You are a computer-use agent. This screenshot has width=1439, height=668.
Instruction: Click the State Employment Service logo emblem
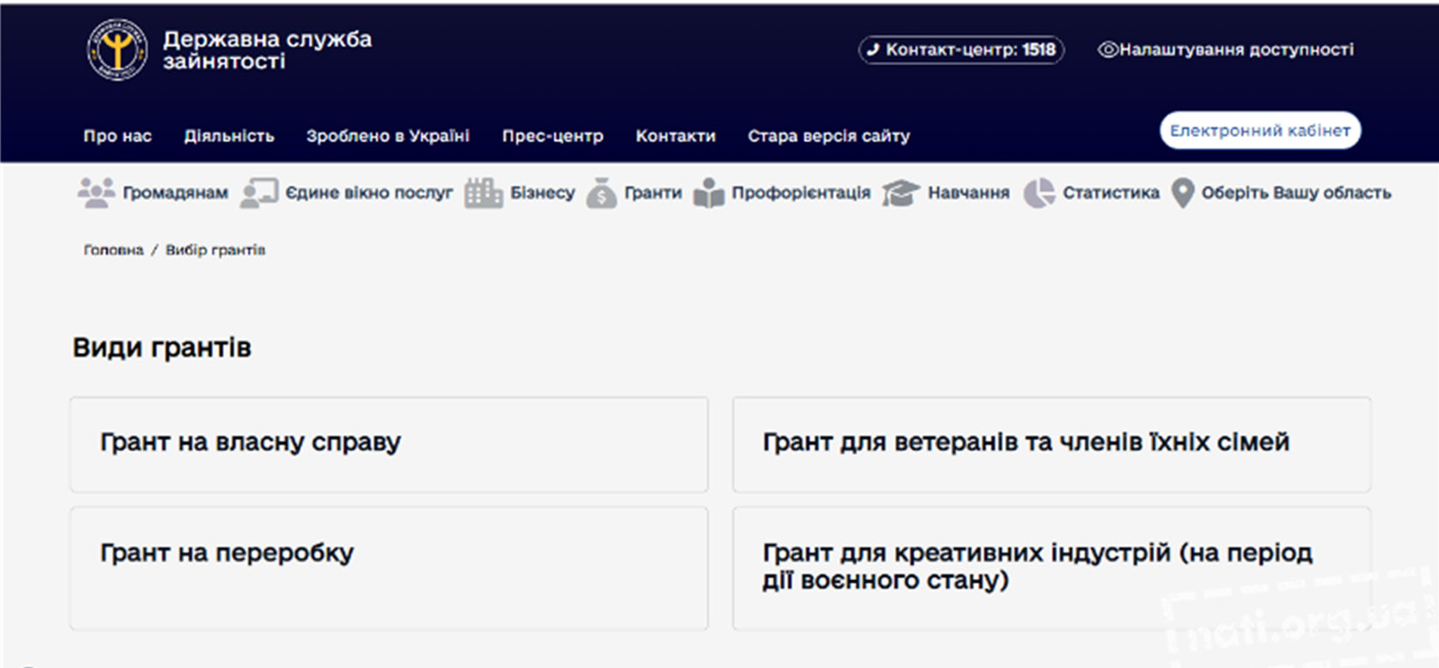[117, 50]
